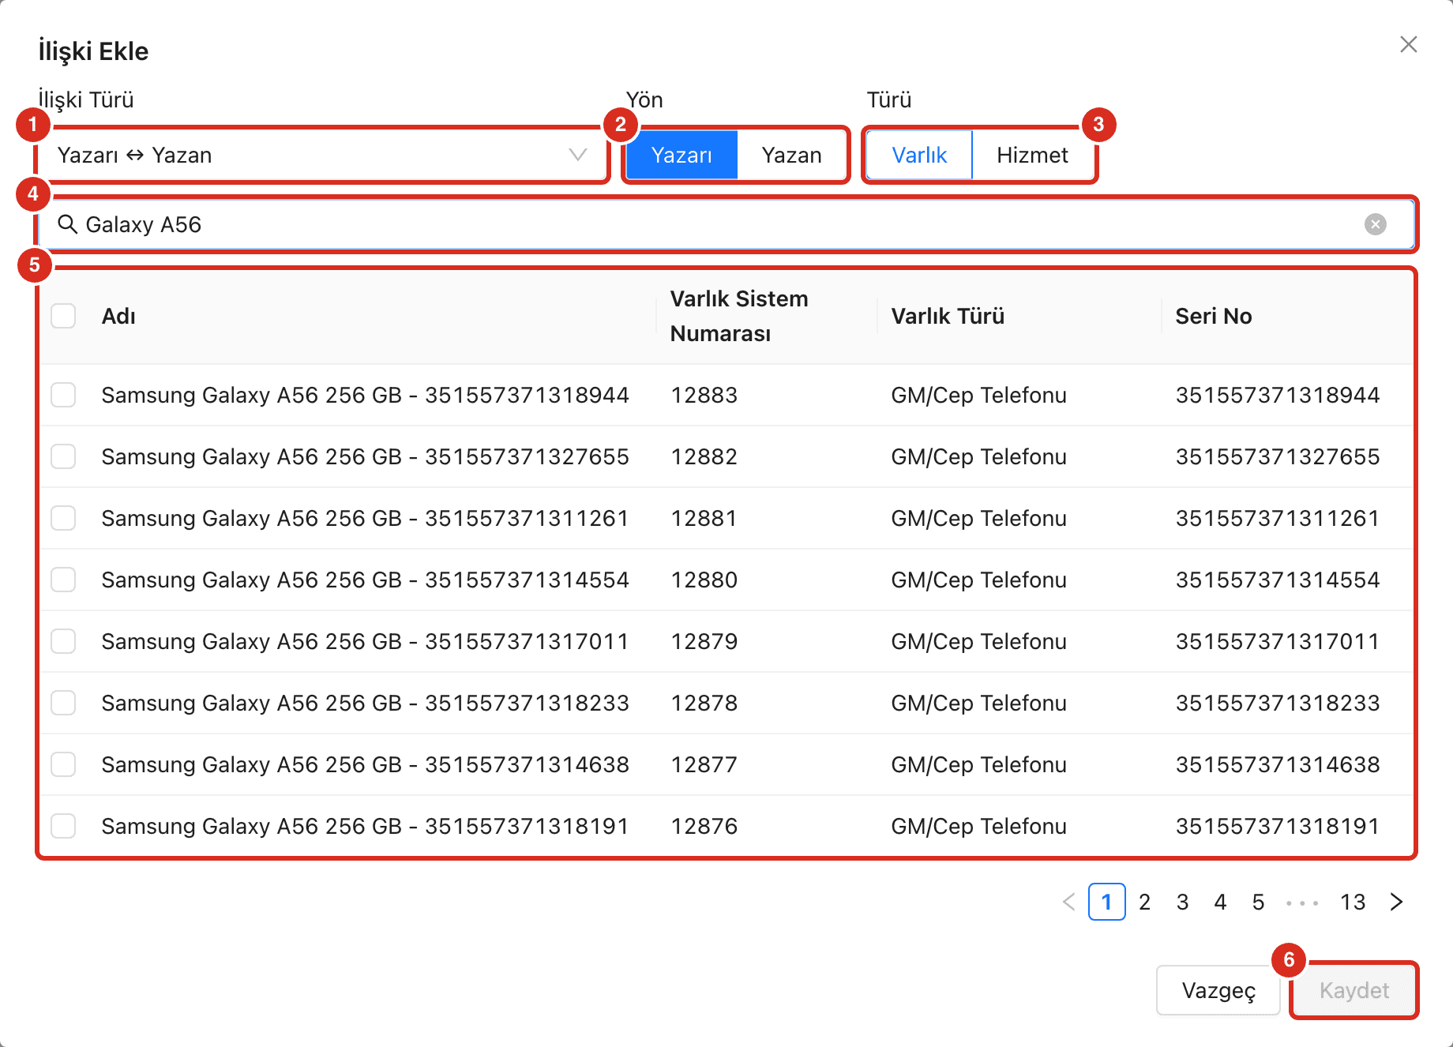1453x1047 pixels.
Task: Click GM/Cep Telefonu in the 12880 row
Action: 978,580
